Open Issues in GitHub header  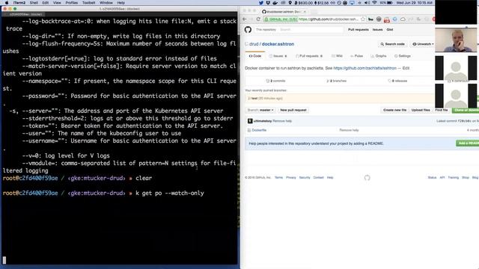377,30
